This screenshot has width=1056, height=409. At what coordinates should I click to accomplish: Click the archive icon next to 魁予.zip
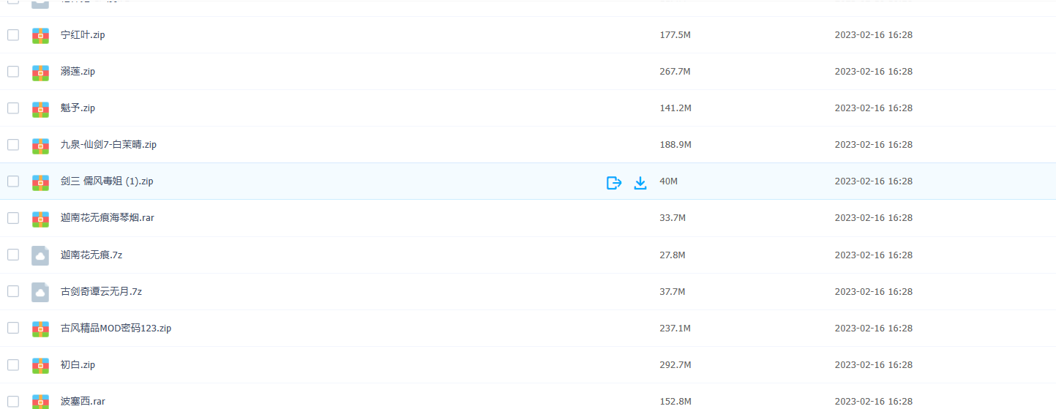tap(40, 108)
